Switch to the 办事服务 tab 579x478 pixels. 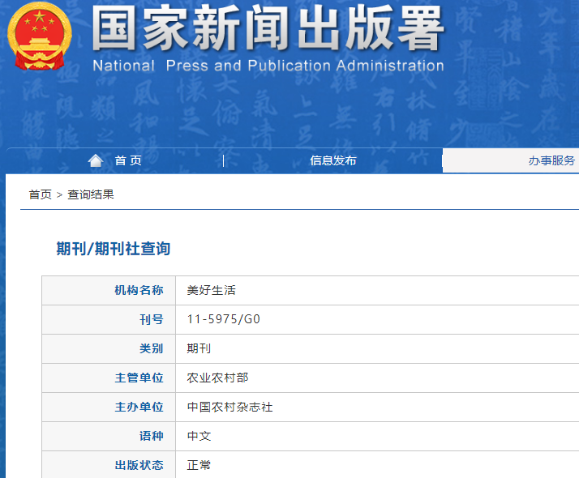click(551, 160)
